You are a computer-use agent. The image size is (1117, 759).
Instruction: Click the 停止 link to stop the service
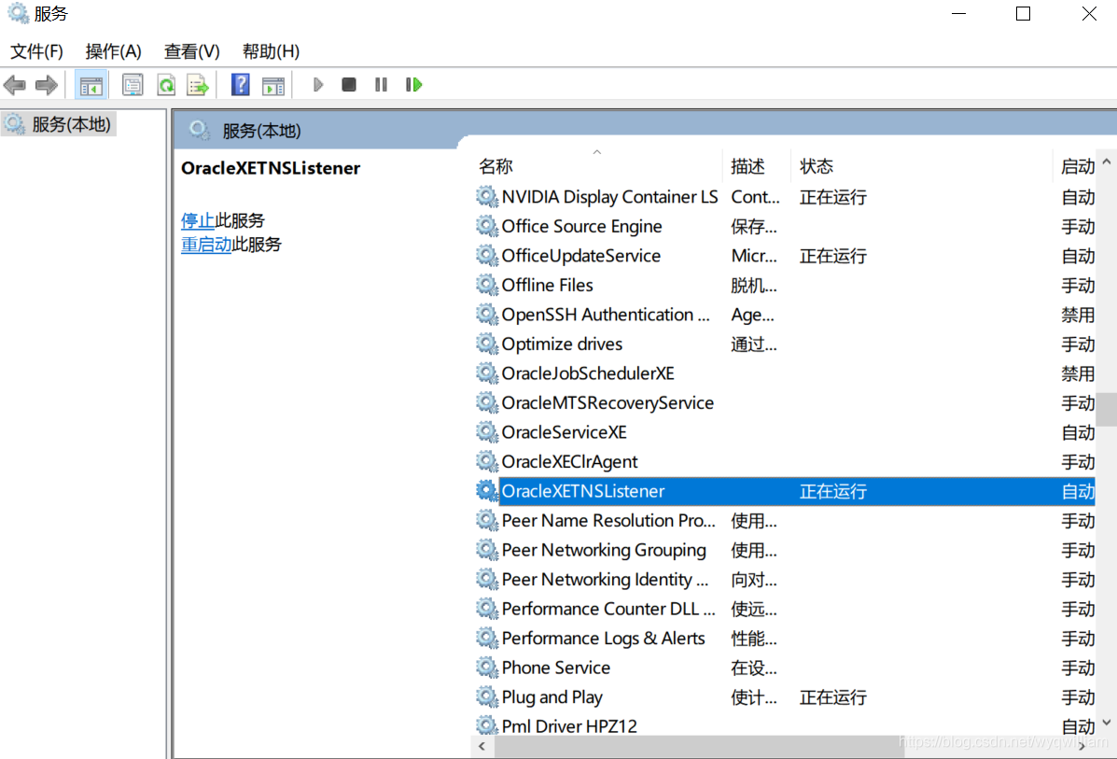197,220
